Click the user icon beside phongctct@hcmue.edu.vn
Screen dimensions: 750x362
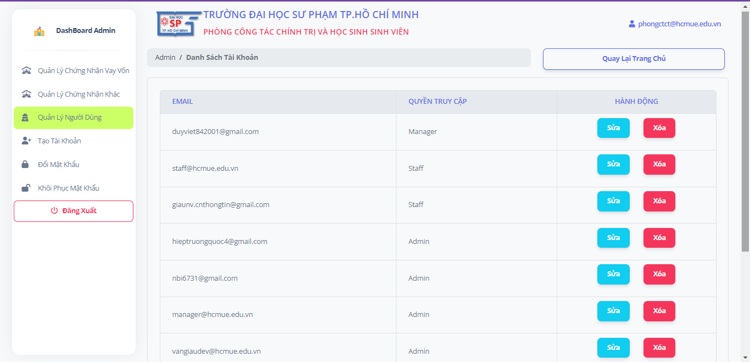(x=633, y=24)
